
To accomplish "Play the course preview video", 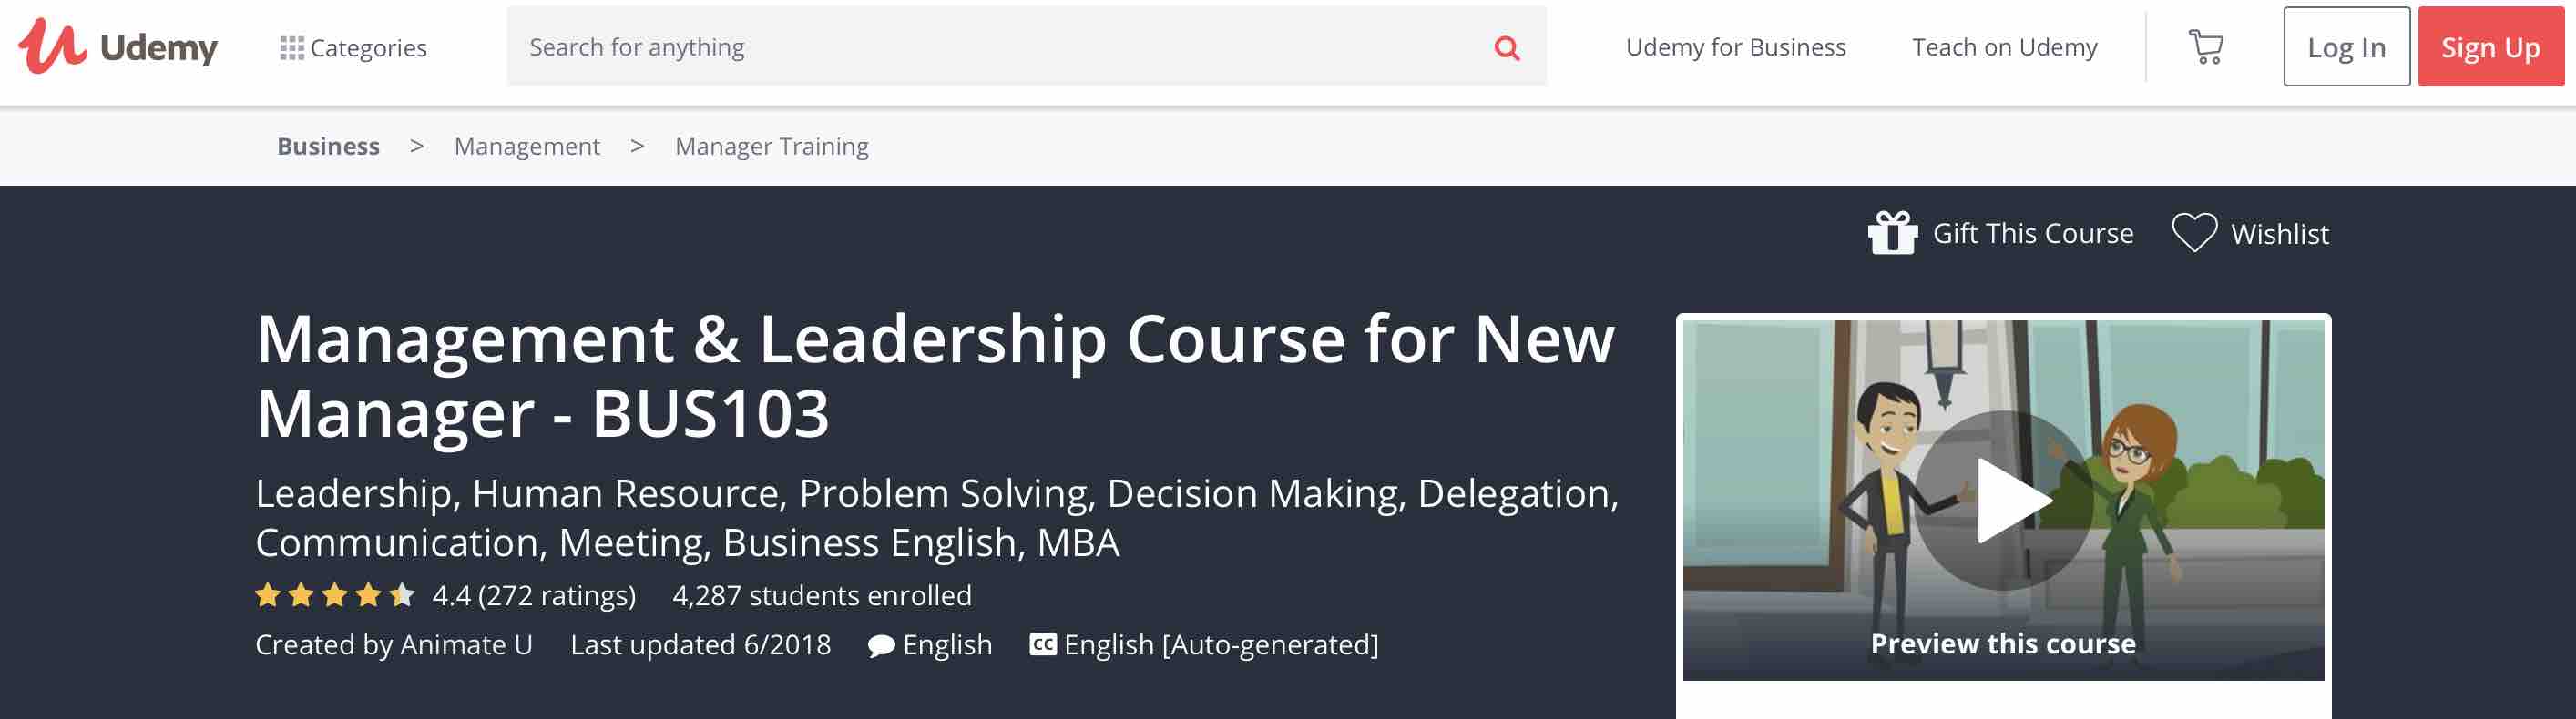I will (x=2003, y=500).
